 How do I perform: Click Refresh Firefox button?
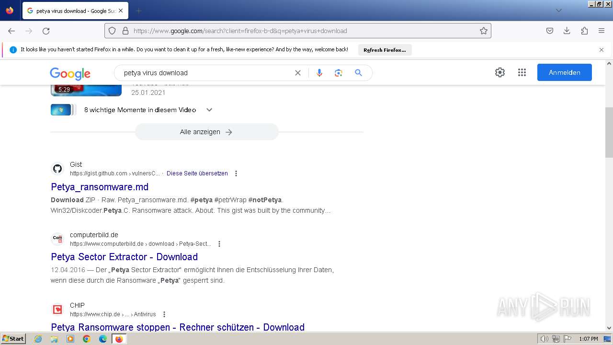coord(385,50)
